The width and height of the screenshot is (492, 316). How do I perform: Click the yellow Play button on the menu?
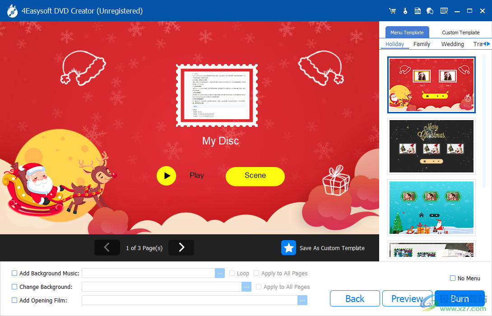(x=166, y=176)
